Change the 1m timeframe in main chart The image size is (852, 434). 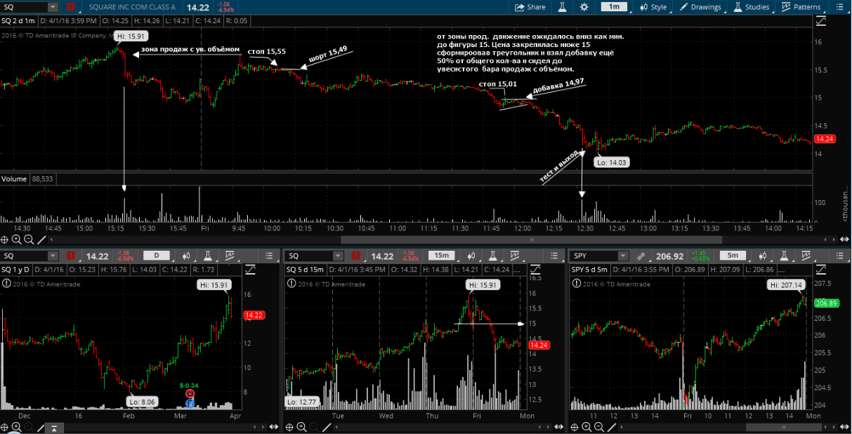coord(615,7)
